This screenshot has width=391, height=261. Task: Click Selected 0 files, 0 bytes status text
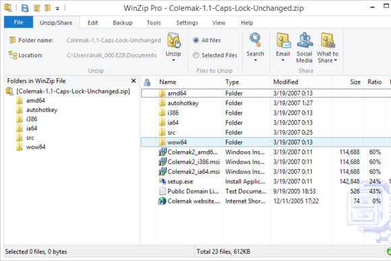click(36, 252)
